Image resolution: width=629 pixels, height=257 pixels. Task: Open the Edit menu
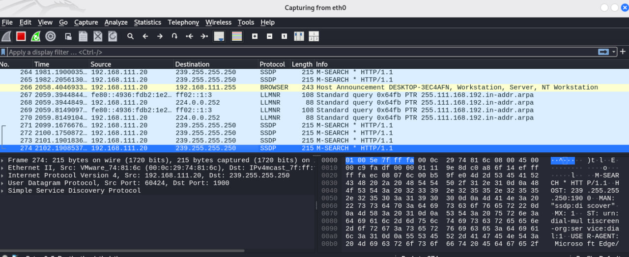coord(26,22)
